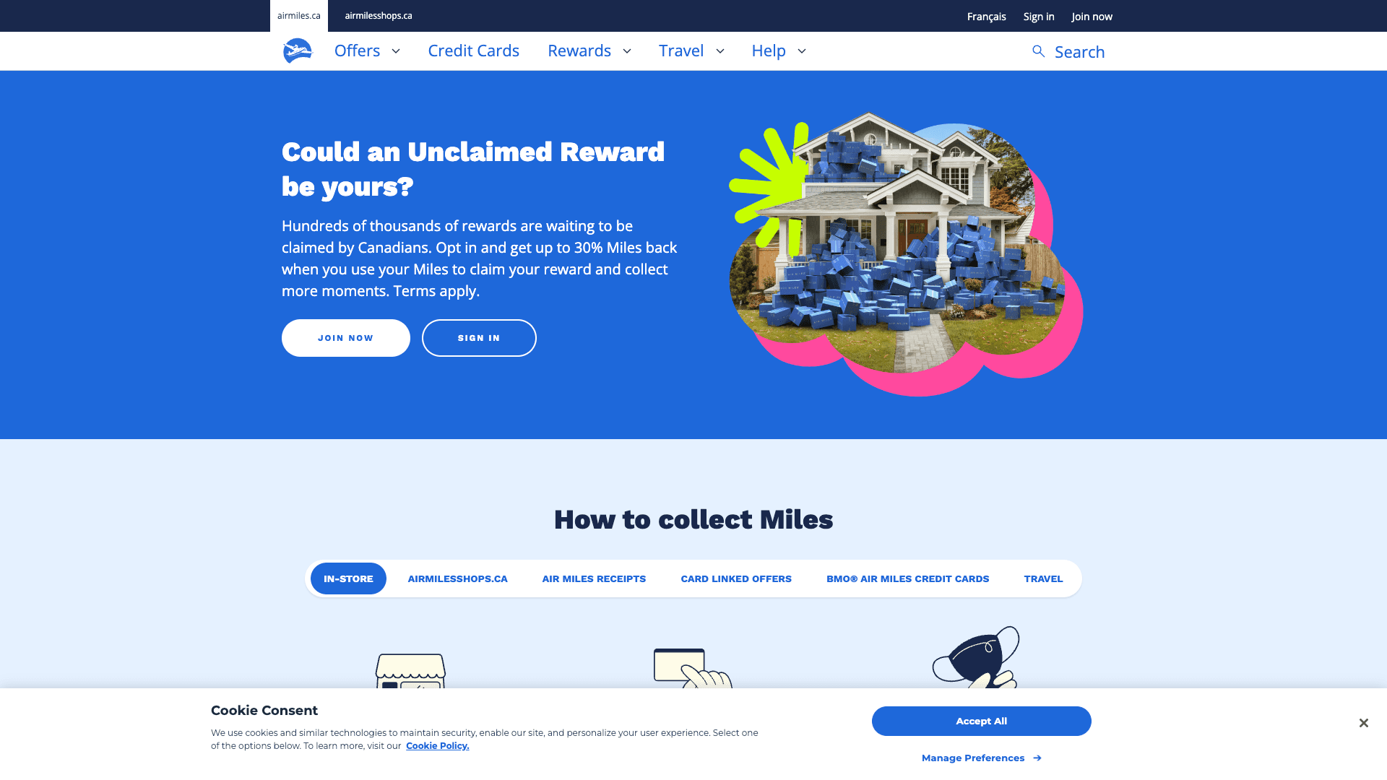Click the Cookie Policy link
The image size is (1387, 780).
coord(437,746)
